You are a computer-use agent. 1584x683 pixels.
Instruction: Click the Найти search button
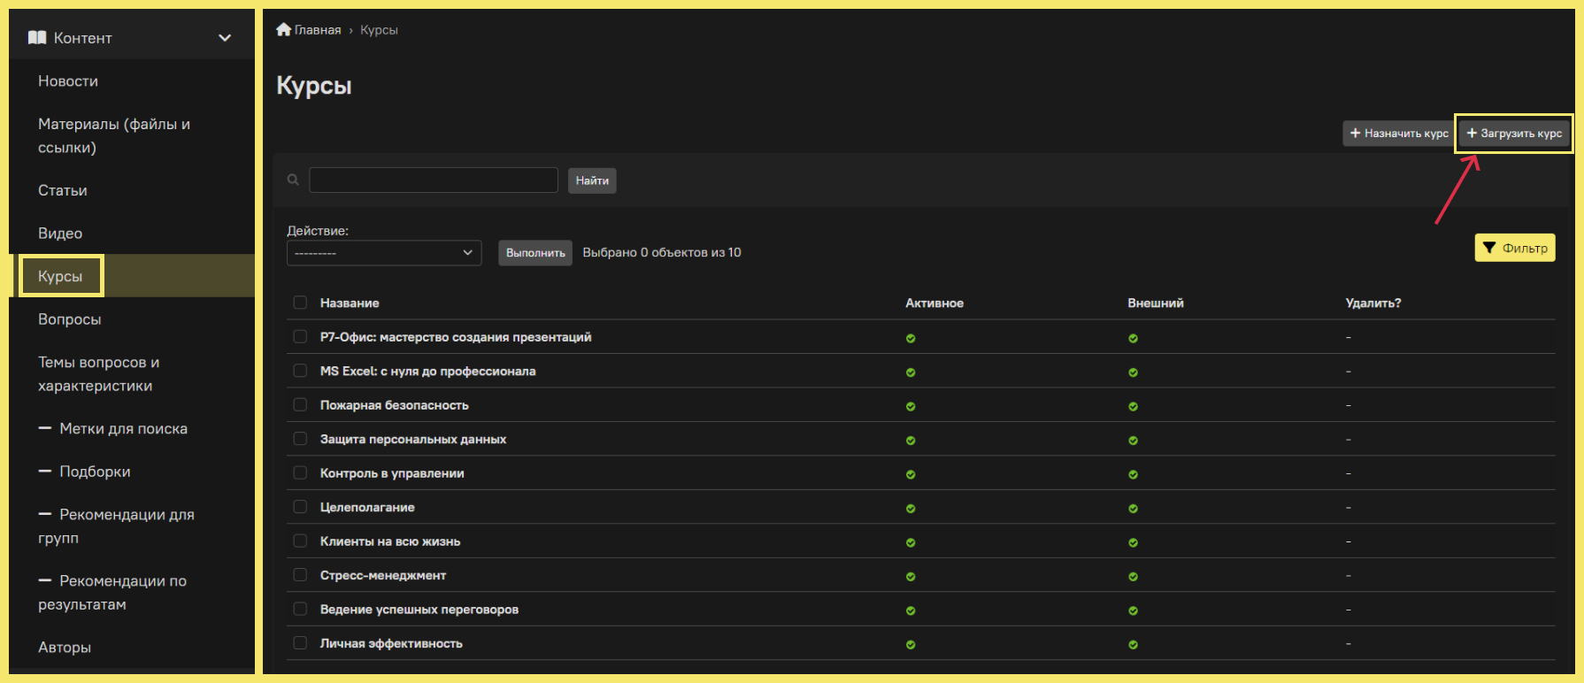tap(592, 180)
